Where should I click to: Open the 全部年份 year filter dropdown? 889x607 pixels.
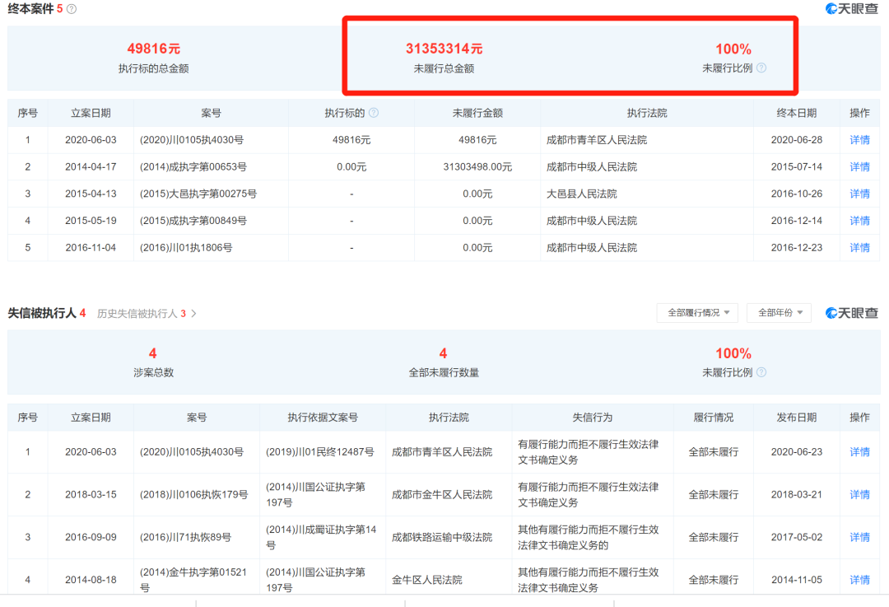[x=779, y=313]
